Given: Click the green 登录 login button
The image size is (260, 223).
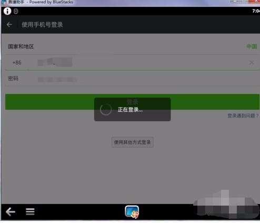Looking at the screenshot, I should [x=133, y=102].
